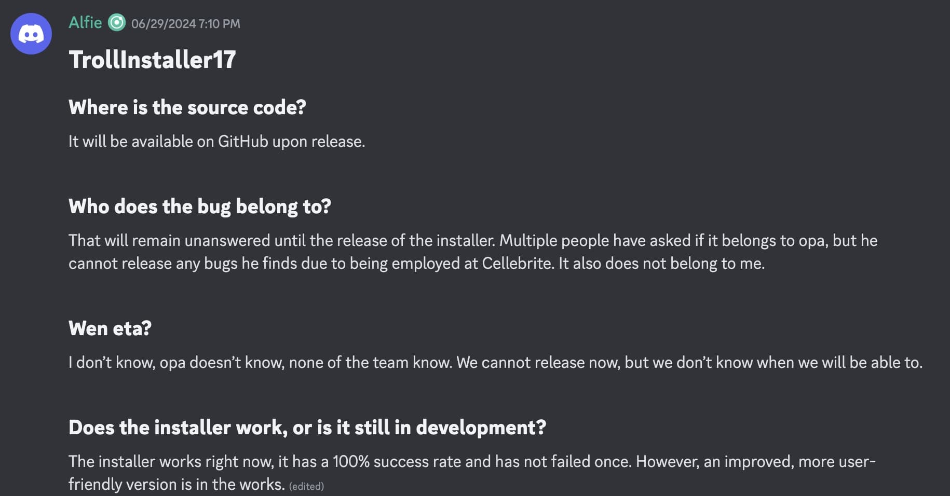The height and width of the screenshot is (496, 950).
Task: Click the 'Who does the bug belong to?' heading
Action: click(200, 206)
